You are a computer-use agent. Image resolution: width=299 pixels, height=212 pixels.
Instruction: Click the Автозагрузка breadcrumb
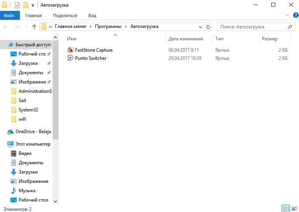coord(144,26)
